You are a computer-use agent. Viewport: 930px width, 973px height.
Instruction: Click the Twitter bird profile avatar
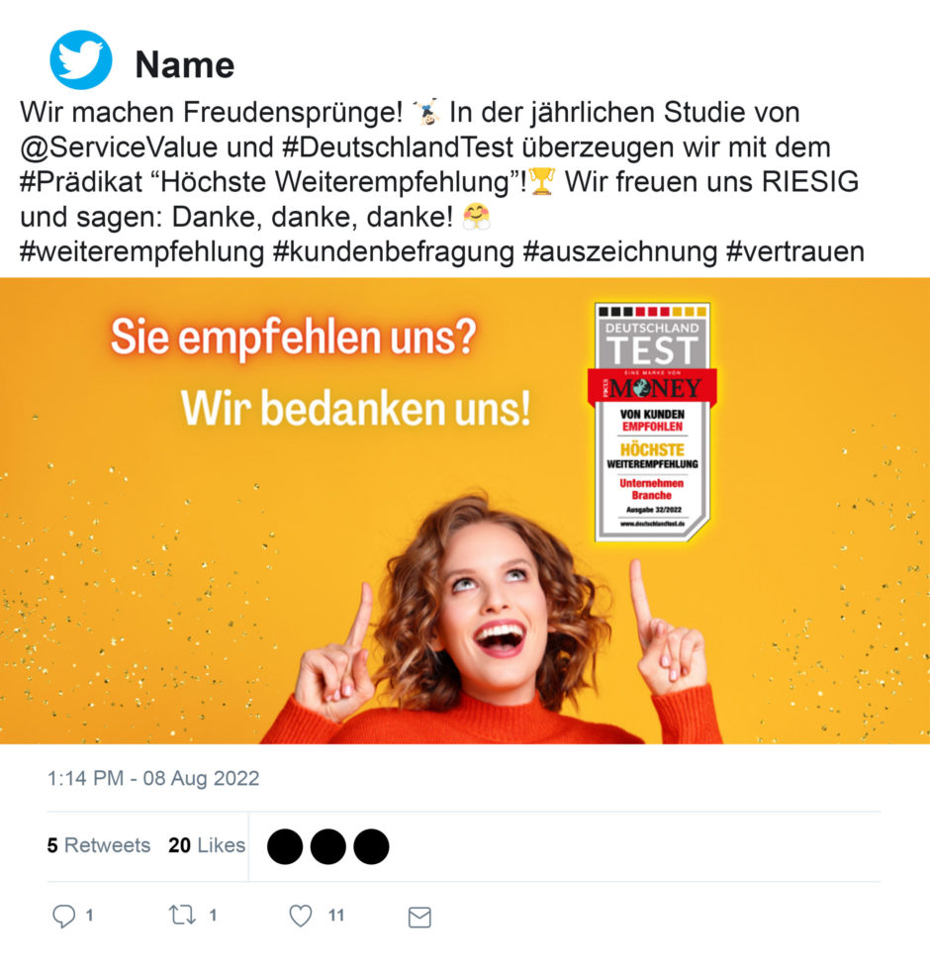click(x=81, y=59)
